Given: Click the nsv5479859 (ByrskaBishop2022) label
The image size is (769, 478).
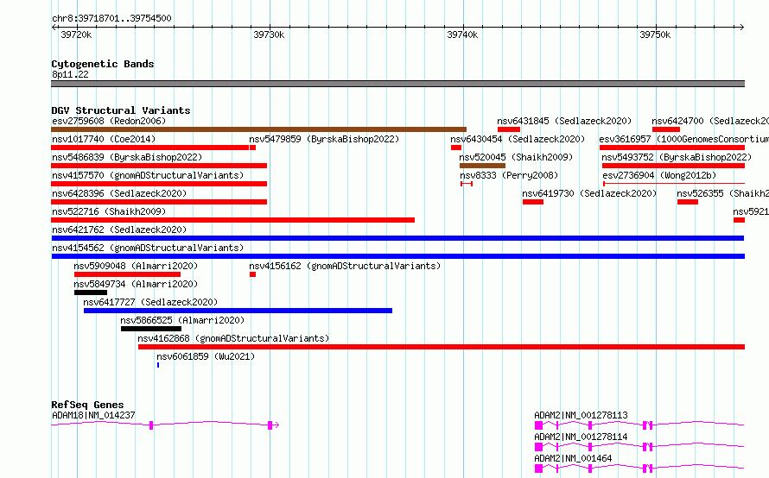Looking at the screenshot, I should pyautogui.click(x=324, y=139).
